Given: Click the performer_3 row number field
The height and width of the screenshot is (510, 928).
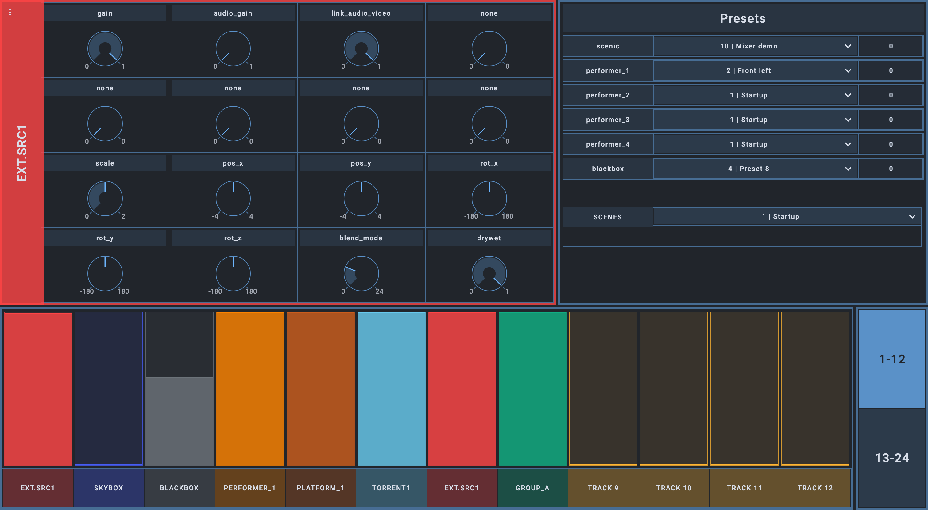Looking at the screenshot, I should click(x=891, y=120).
